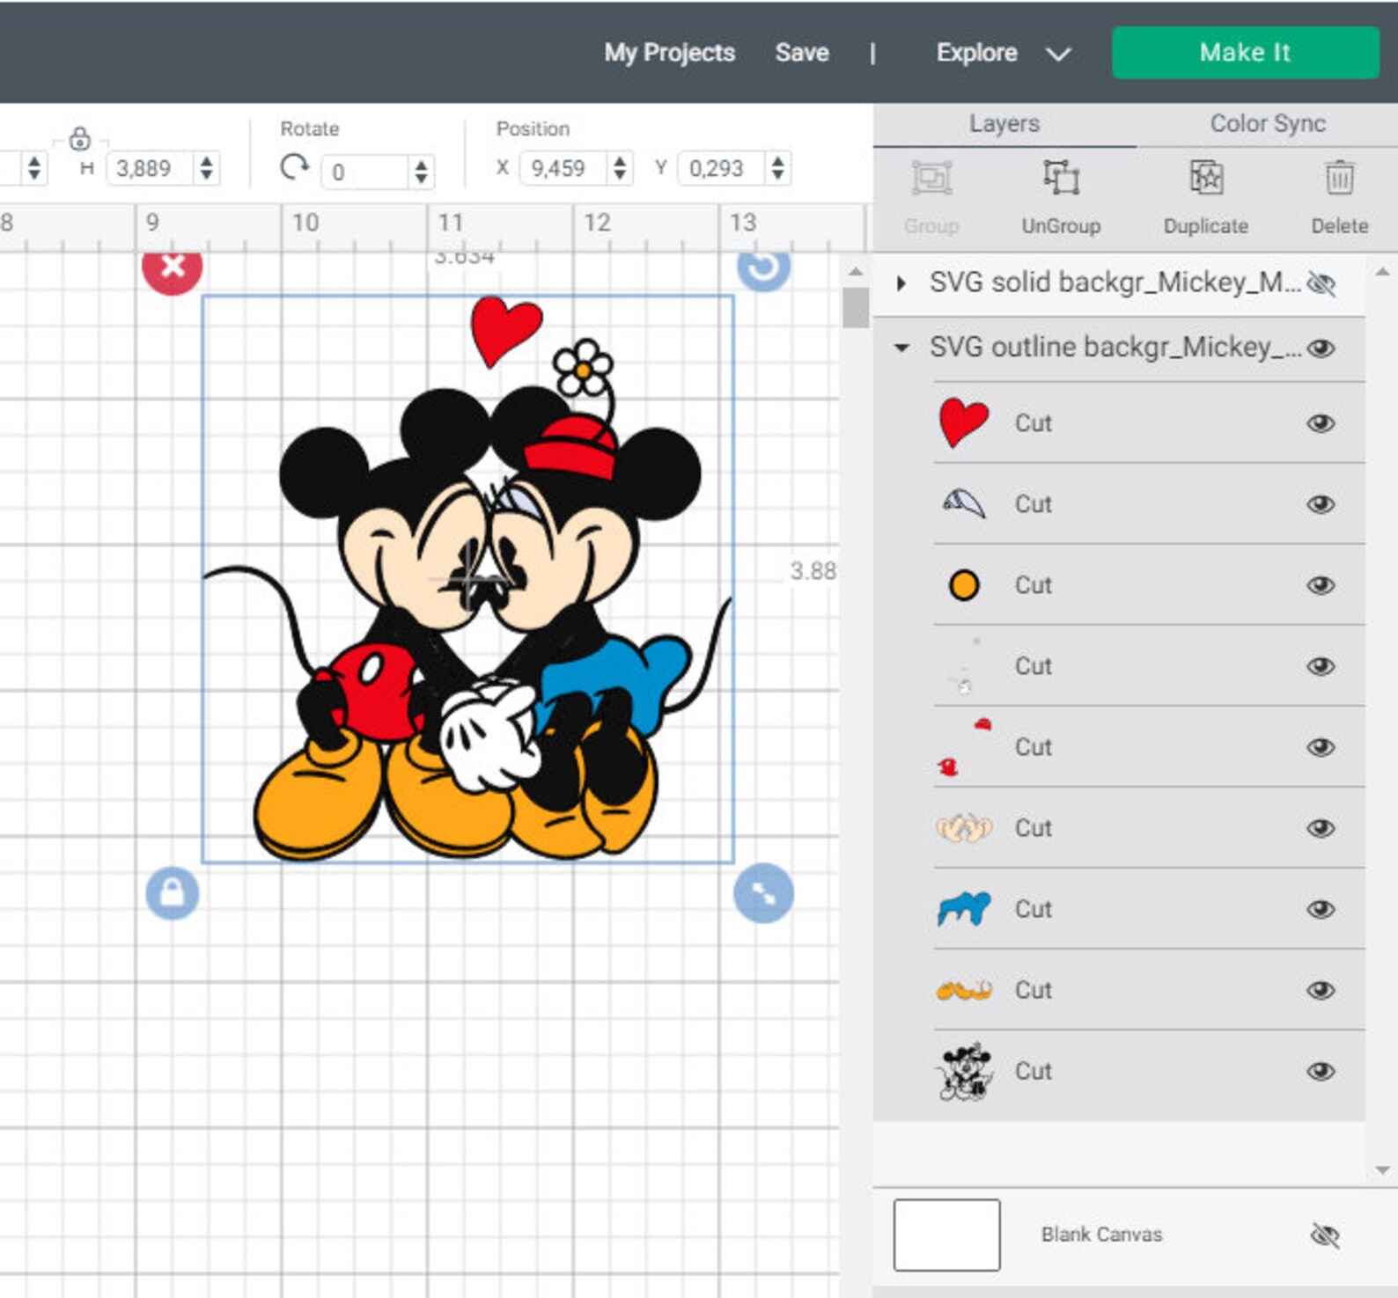The image size is (1398, 1298).
Task: Hide the blue dress Cut layer
Action: [1321, 909]
